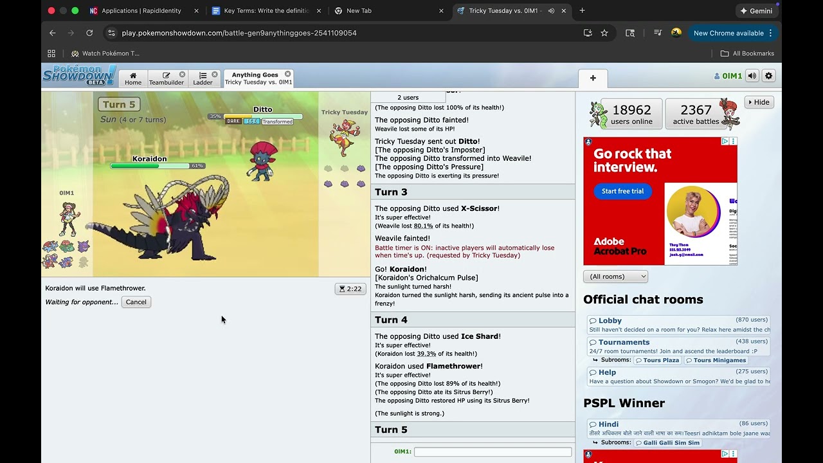Click the plus button to join a room
This screenshot has width=823, height=463.
click(593, 78)
